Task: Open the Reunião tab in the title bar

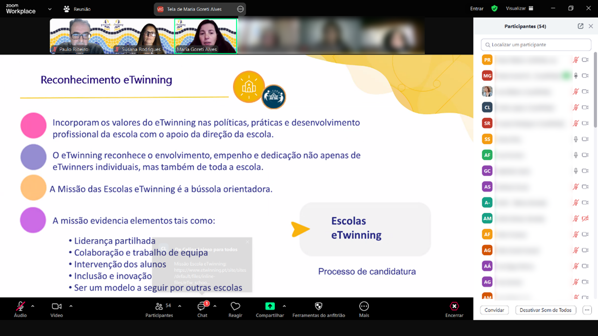Action: click(x=77, y=9)
